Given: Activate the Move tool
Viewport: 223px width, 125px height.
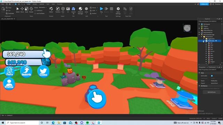Looking at the screenshot, I should pyautogui.click(x=22, y=10).
